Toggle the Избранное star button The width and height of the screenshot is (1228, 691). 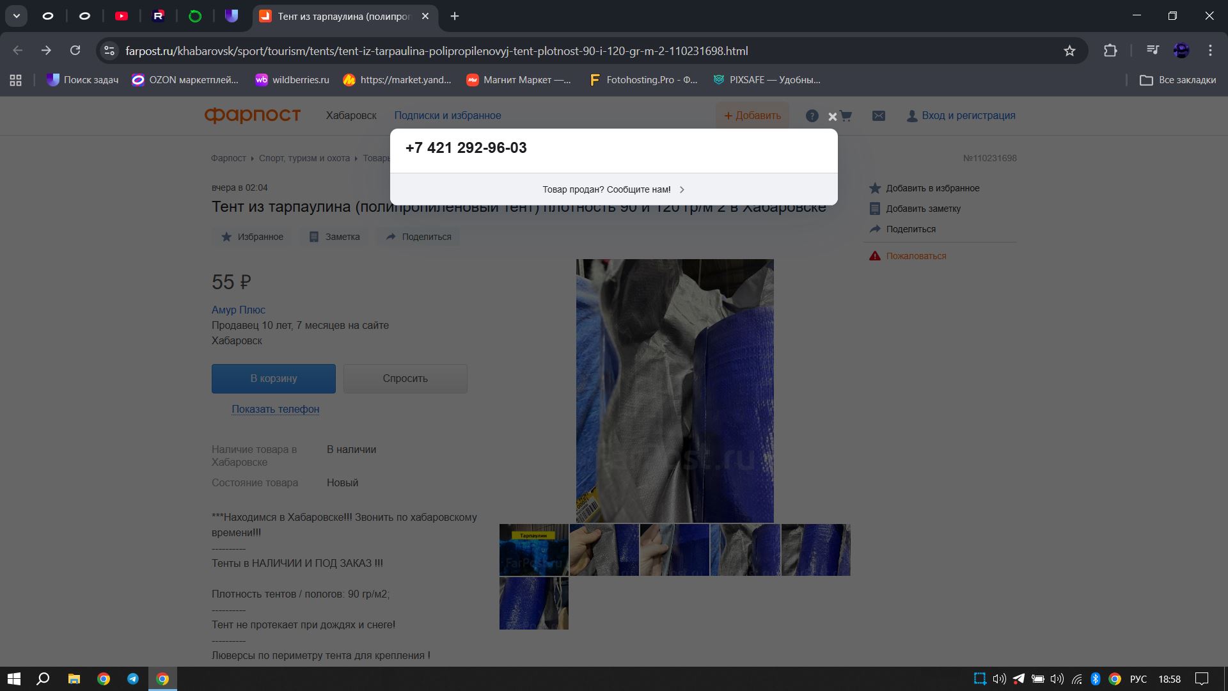pyautogui.click(x=252, y=237)
